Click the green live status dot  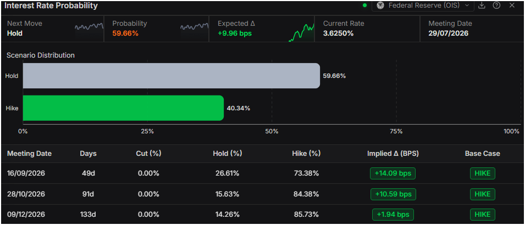coord(364,5)
